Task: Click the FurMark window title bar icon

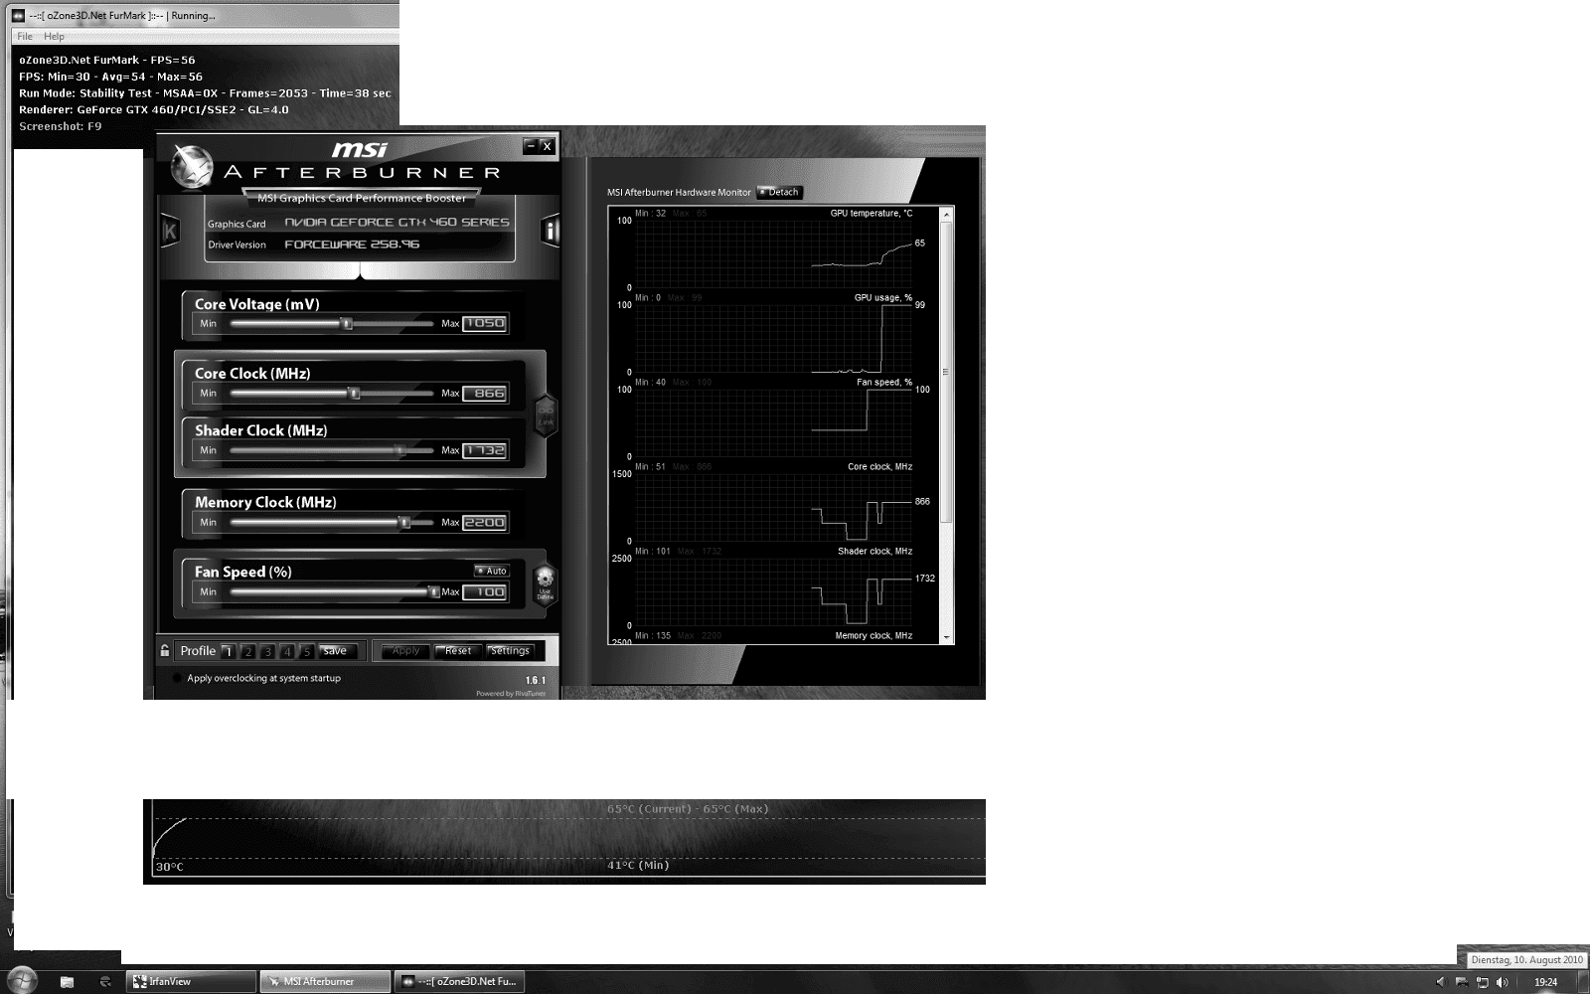Action: click(18, 16)
